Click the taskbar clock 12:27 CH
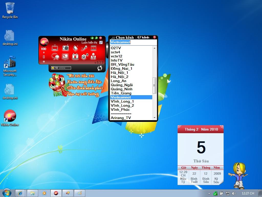Image resolution: width=262 pixels, height=197 pixels. click(248, 193)
